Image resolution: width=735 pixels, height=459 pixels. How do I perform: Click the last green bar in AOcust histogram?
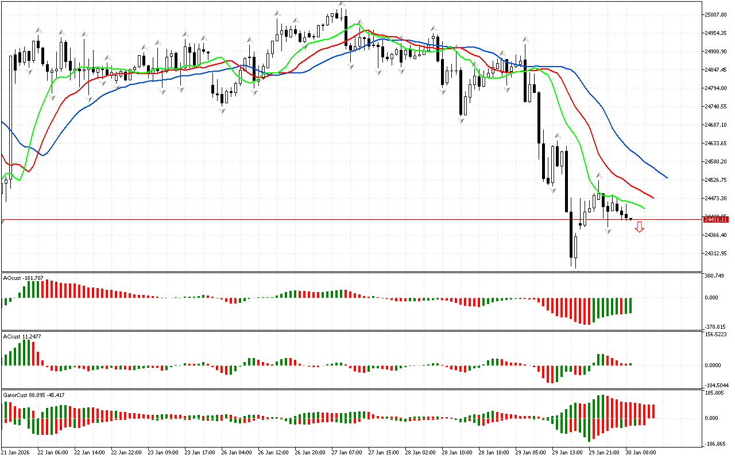630,305
